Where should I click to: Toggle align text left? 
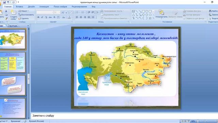coord(77,17)
